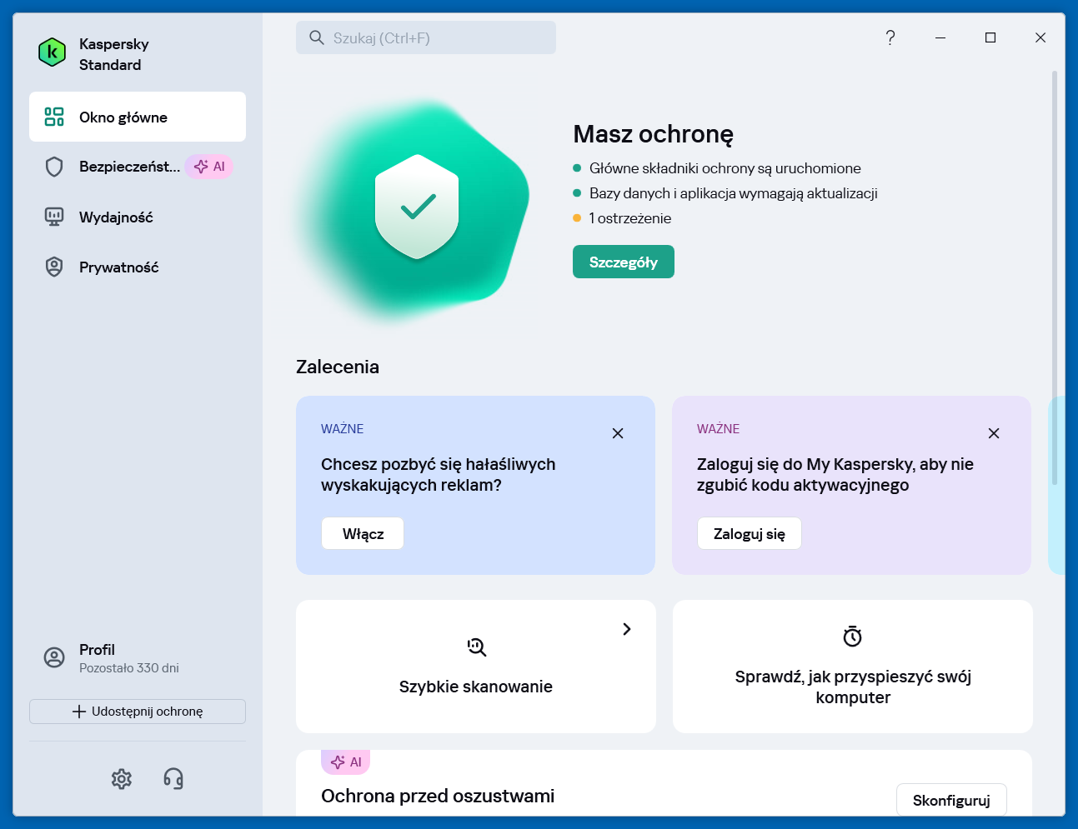Image resolution: width=1078 pixels, height=829 pixels.
Task: Open the Bezpieczeństwo section
Action: pos(138,167)
